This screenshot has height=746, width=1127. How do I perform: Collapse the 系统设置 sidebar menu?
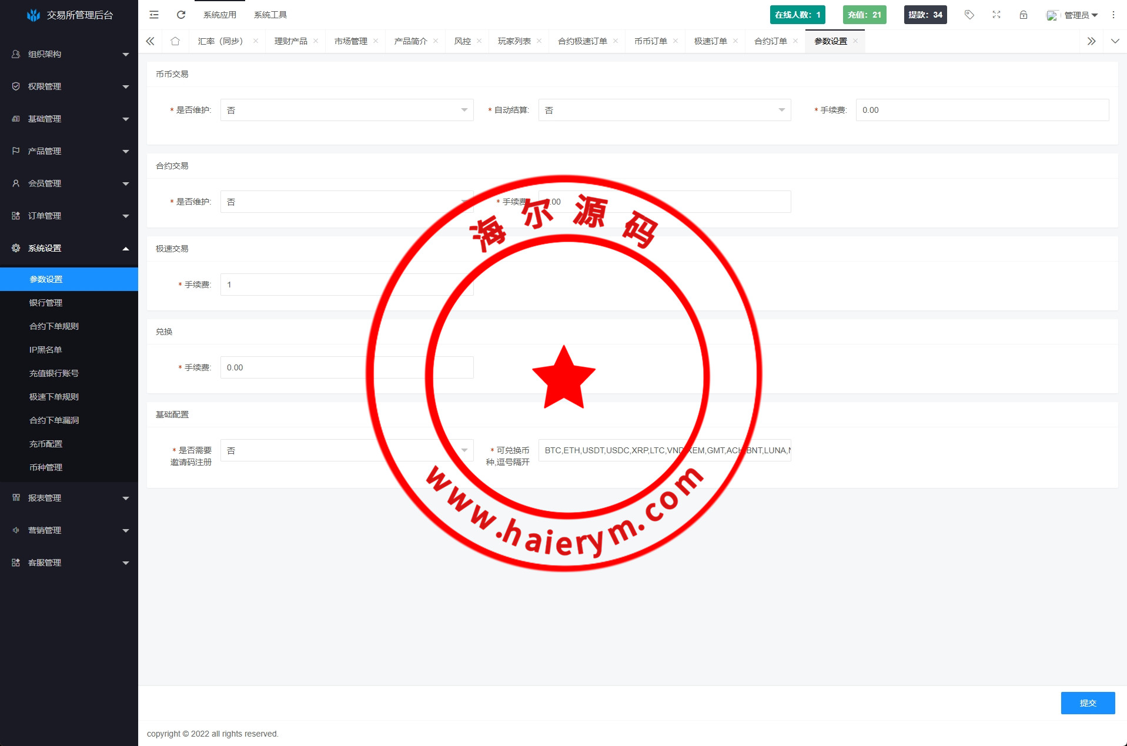click(69, 248)
